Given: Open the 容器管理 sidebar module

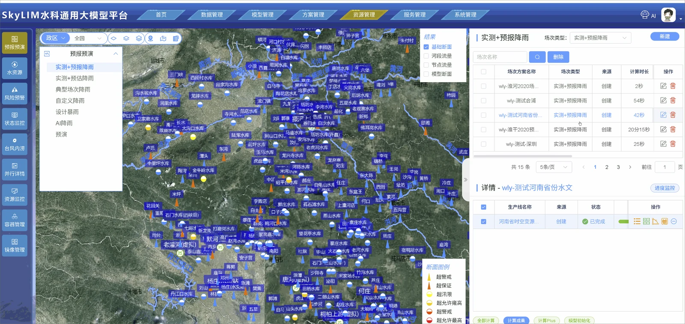Looking at the screenshot, I should pyautogui.click(x=15, y=220).
